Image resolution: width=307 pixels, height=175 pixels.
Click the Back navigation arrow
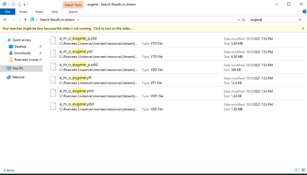click(x=5, y=20)
